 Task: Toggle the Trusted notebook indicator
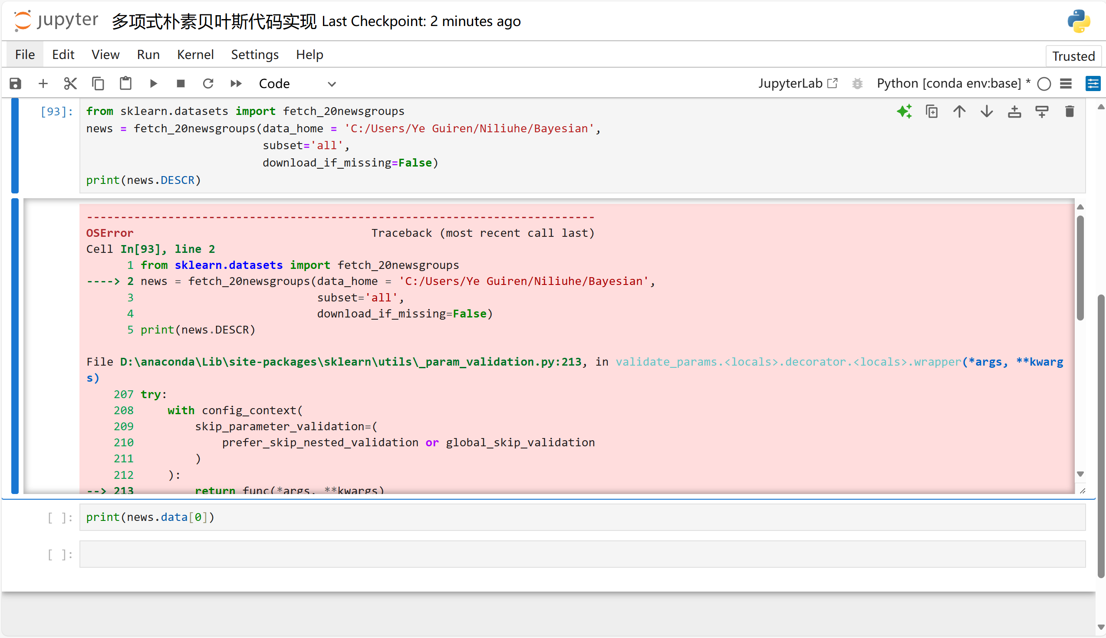coord(1073,56)
